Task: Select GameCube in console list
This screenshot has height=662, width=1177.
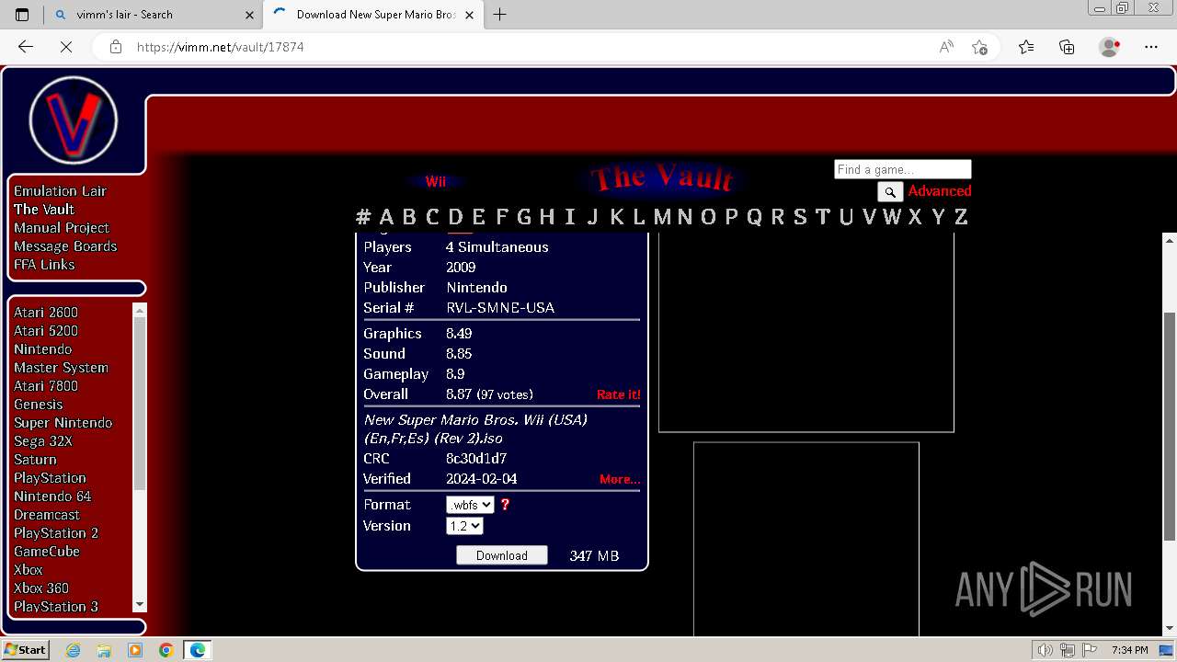Action: 47,552
